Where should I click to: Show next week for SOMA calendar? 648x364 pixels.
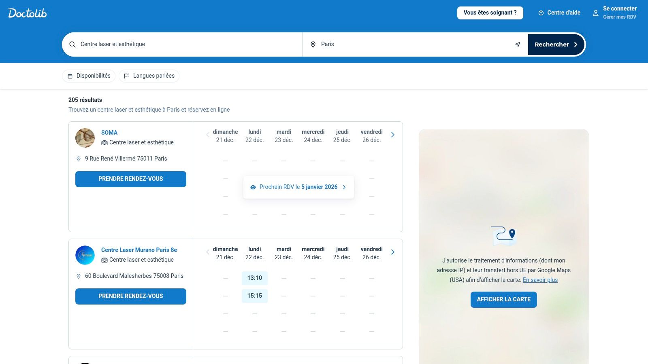point(392,135)
